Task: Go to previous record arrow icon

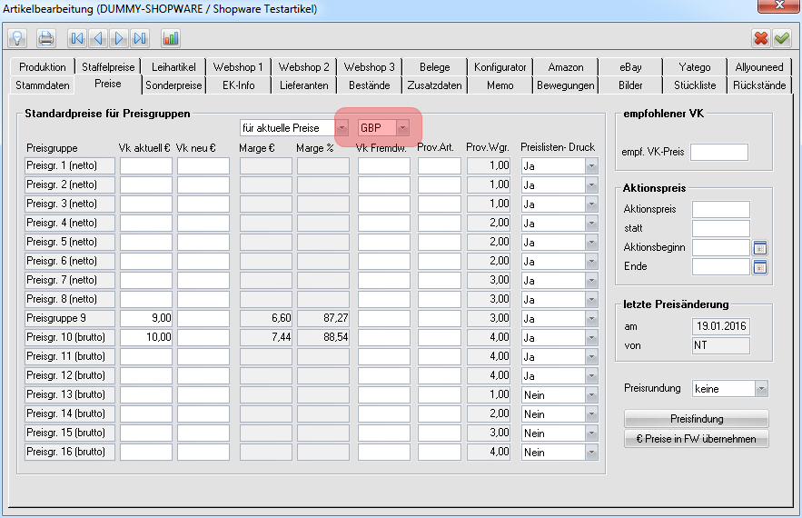Action: tap(98, 38)
